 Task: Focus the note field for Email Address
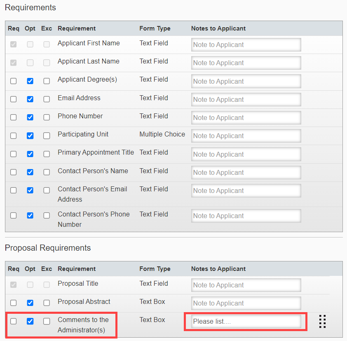[x=246, y=100]
